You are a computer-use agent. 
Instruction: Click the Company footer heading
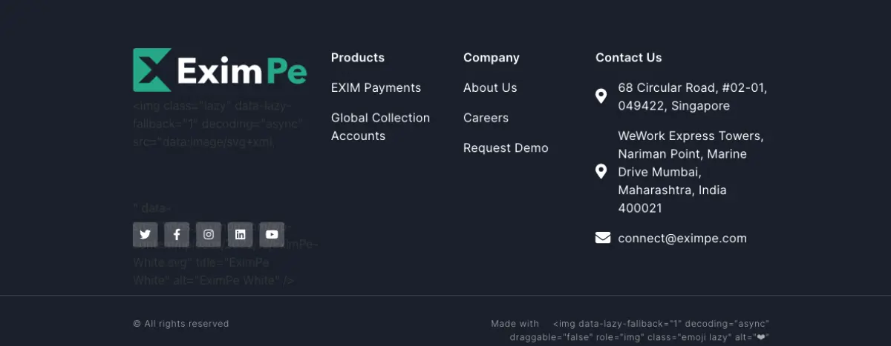click(492, 58)
